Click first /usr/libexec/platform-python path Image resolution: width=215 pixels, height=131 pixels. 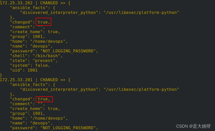(141, 13)
